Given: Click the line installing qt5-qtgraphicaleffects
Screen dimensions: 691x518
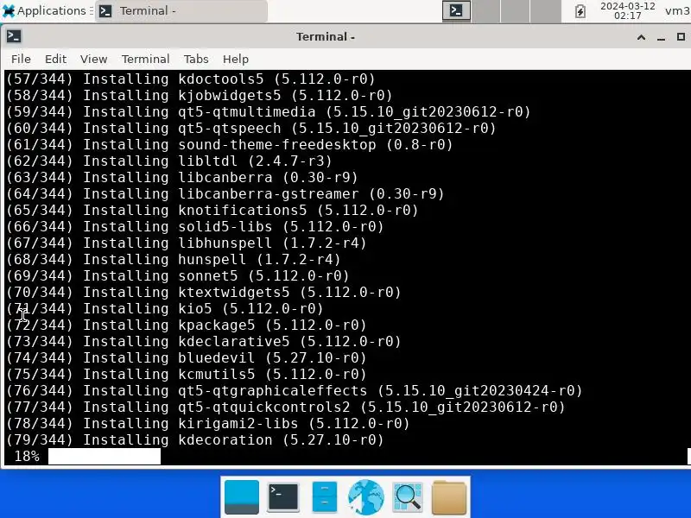Looking at the screenshot, I should pyautogui.click(x=294, y=390).
